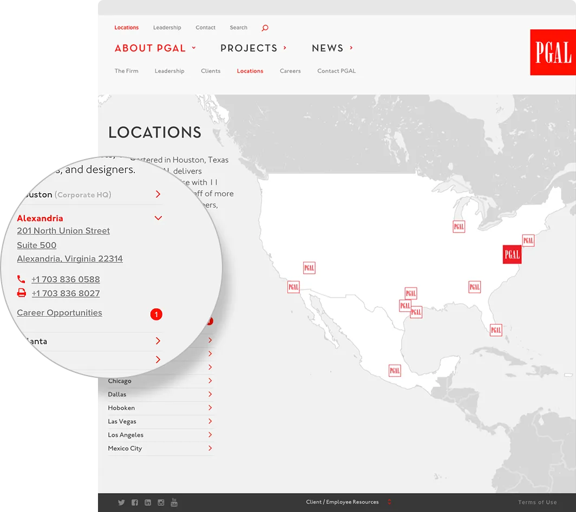Select the Las Vegas PGAL map marker

[309, 268]
